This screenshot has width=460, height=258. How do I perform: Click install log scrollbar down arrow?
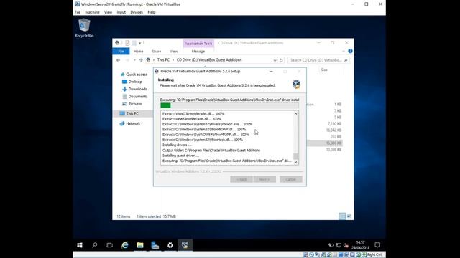click(295, 162)
